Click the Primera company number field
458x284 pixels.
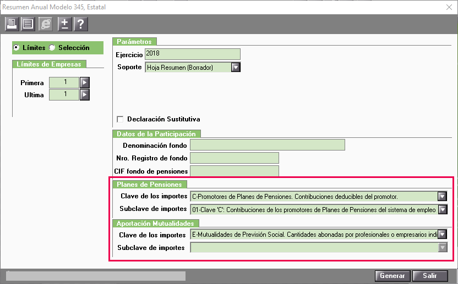(x=64, y=82)
